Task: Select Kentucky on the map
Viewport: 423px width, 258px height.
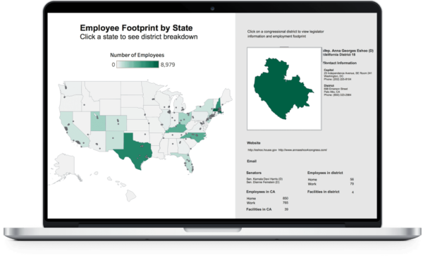Action: tap(177, 128)
